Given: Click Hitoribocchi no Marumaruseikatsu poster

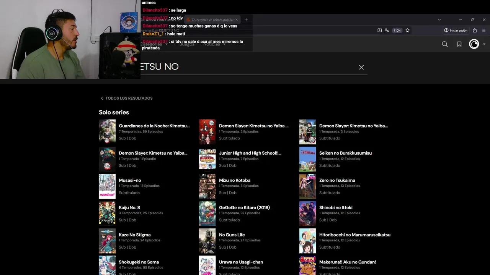Looking at the screenshot, I should coord(308,241).
